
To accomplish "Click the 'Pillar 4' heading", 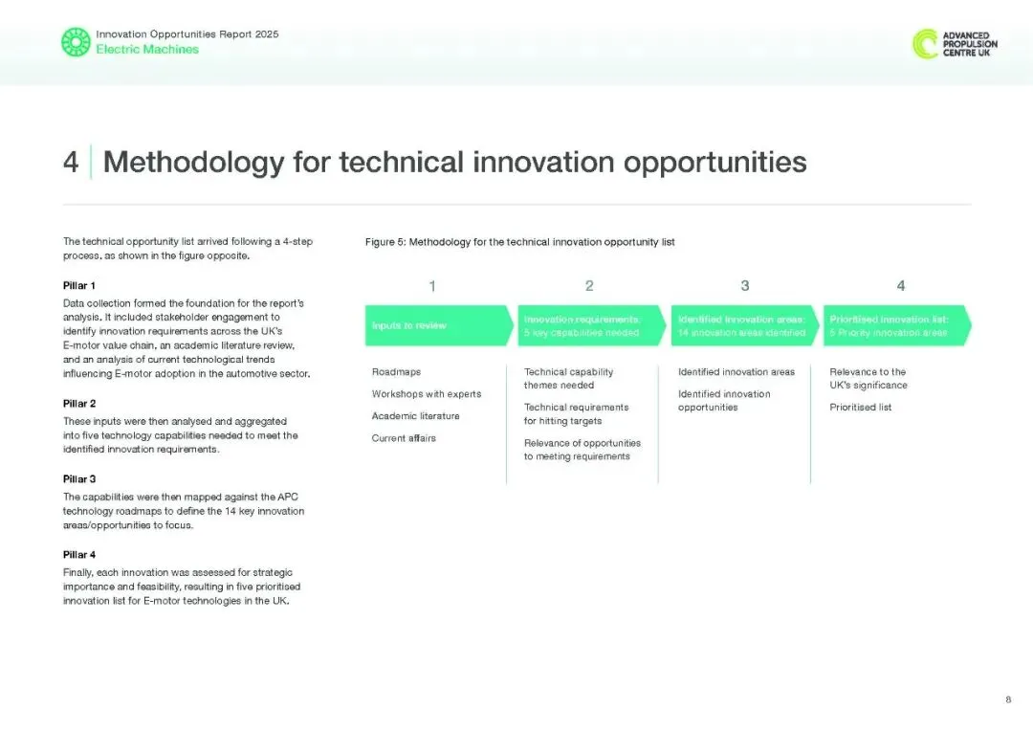I will (79, 555).
